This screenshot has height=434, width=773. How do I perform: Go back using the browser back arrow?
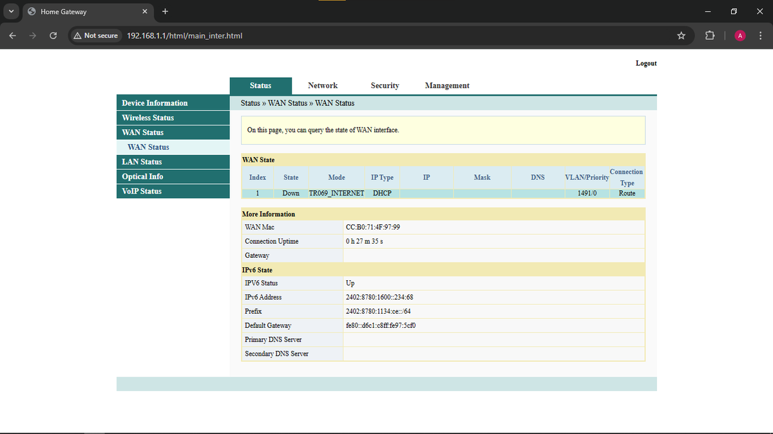point(13,35)
